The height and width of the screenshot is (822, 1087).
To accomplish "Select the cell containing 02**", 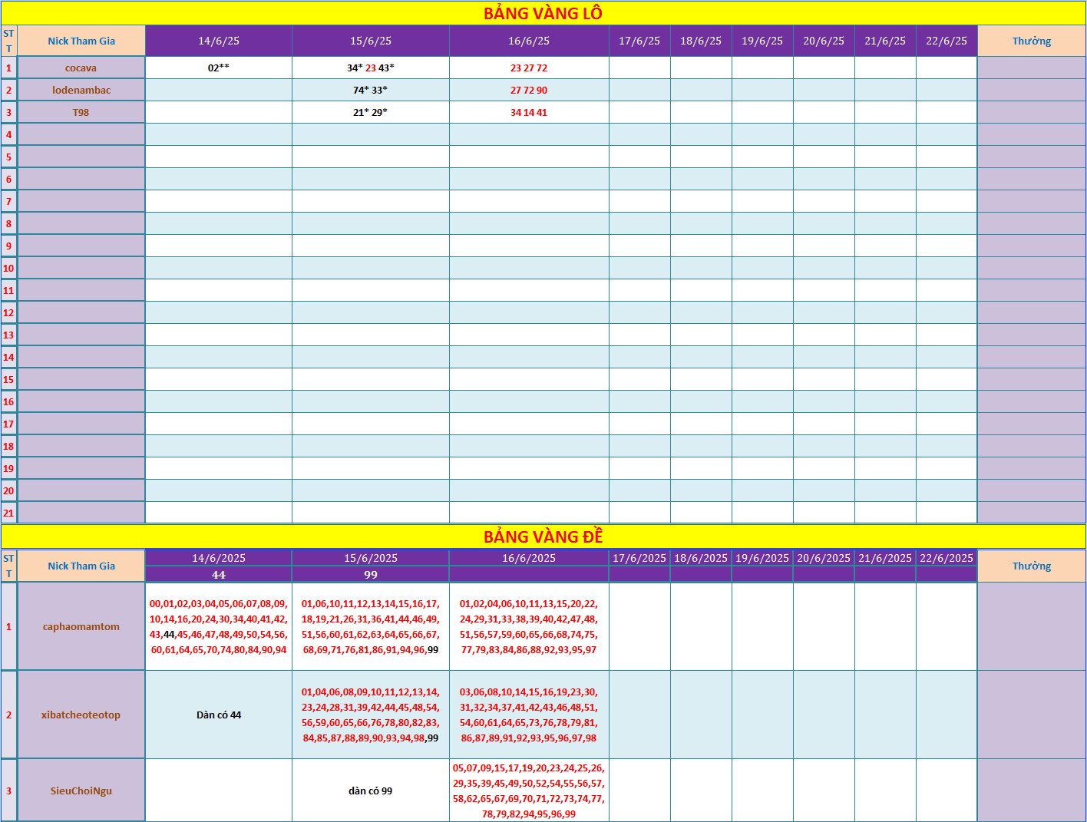I will coord(219,68).
